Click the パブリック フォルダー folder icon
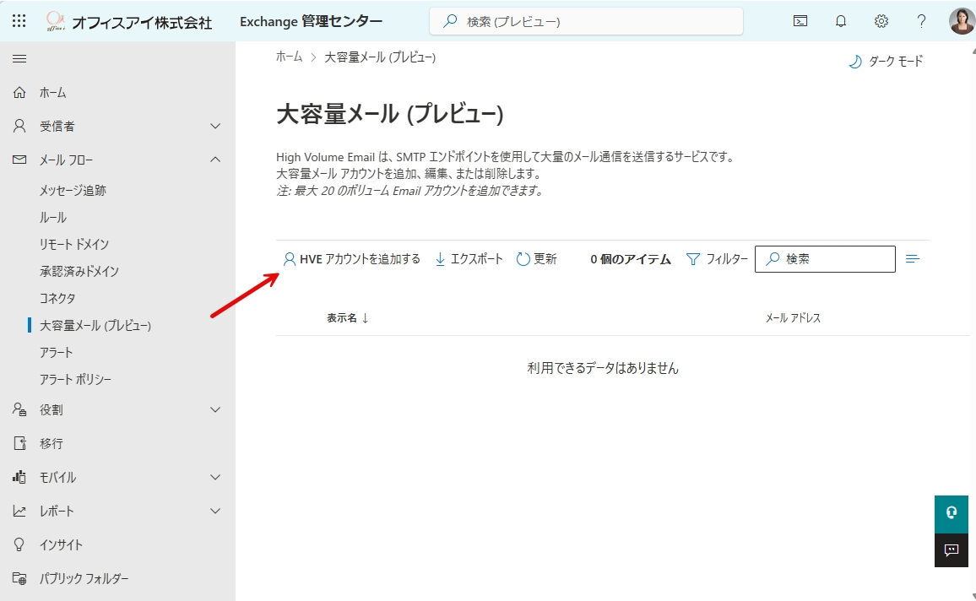 point(19,578)
